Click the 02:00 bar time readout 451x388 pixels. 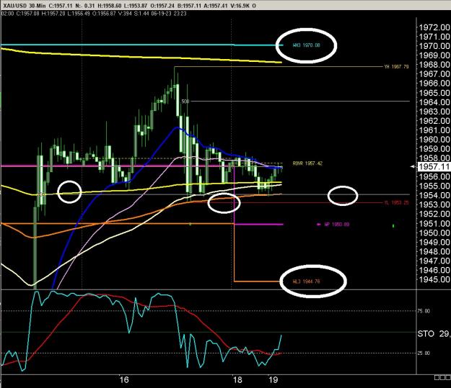[7, 13]
